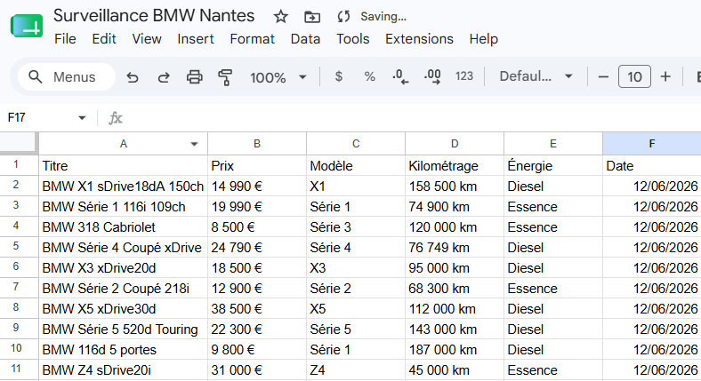Image resolution: width=701 pixels, height=381 pixels.
Task: Increase decimal places icon
Action: 432,76
